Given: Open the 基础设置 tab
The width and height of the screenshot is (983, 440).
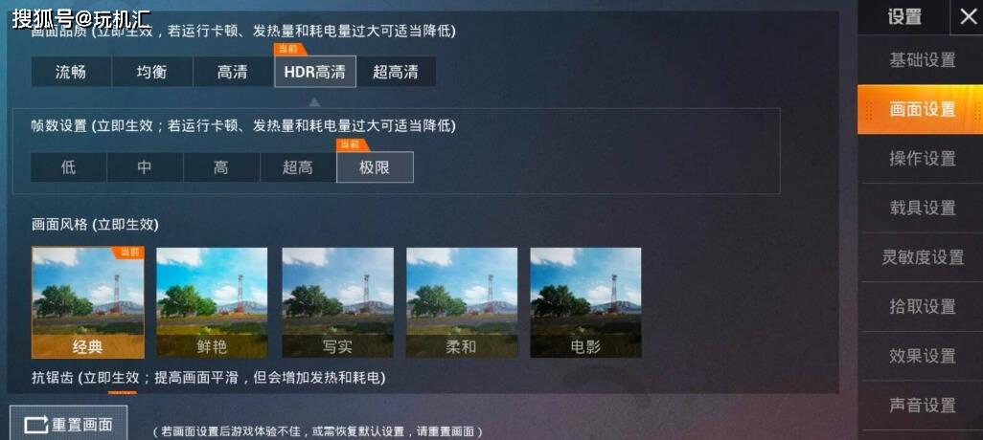Looking at the screenshot, I should tap(923, 60).
